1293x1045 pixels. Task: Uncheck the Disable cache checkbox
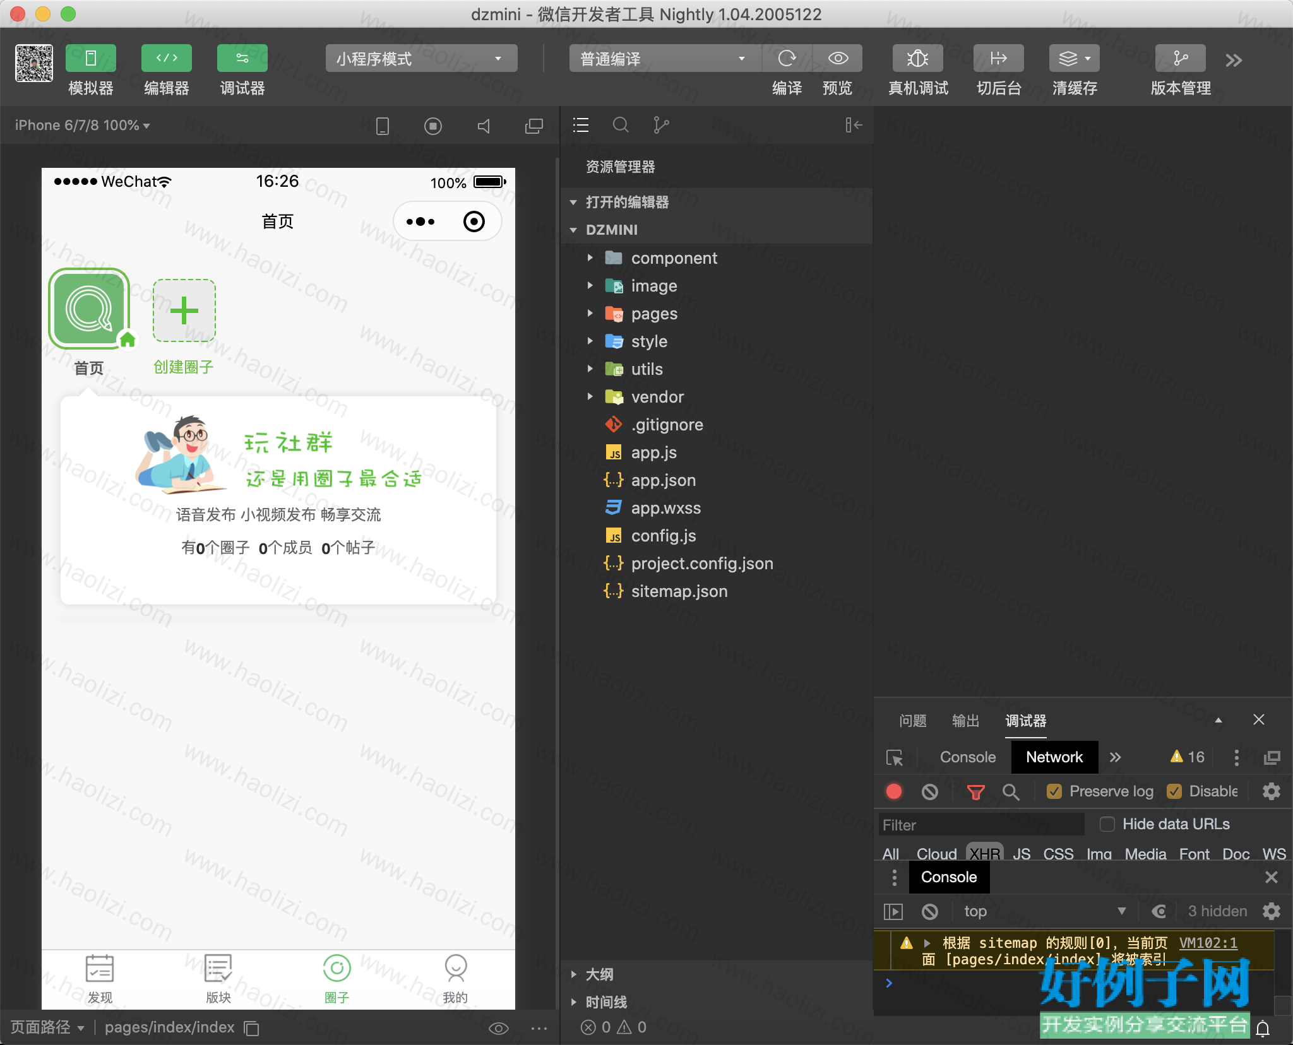point(1174,791)
